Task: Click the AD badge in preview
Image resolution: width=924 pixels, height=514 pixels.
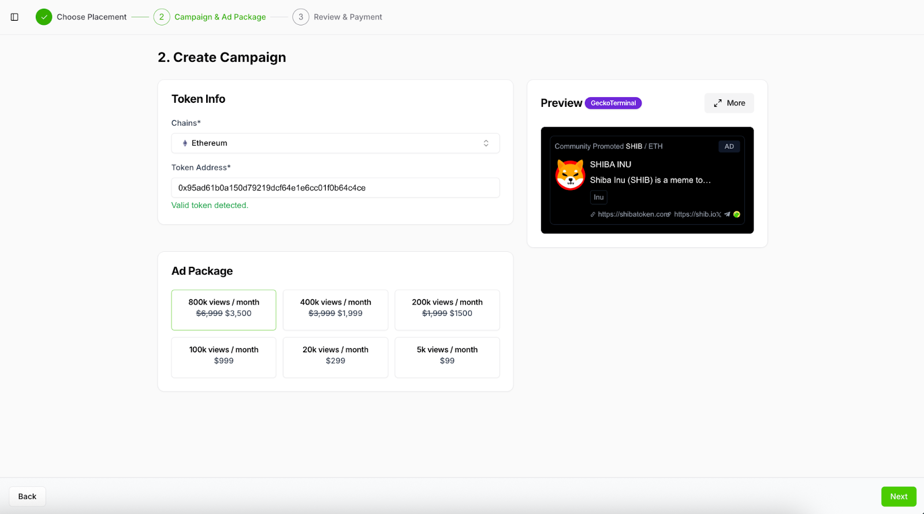Action: point(729,147)
